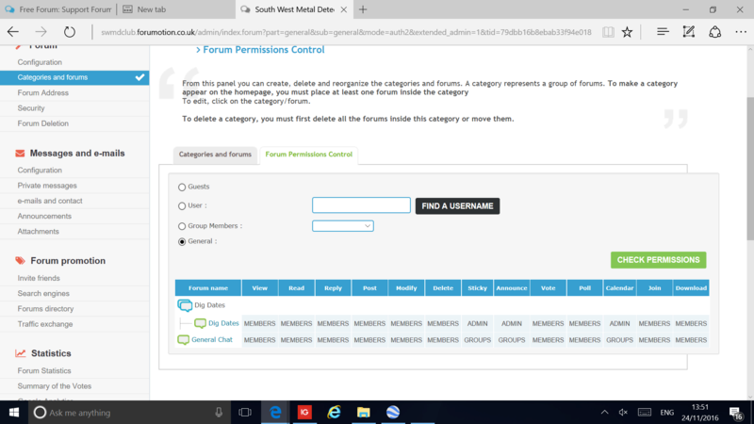Open the Group Members dropdown list
Image resolution: width=754 pixels, height=424 pixels.
click(343, 226)
